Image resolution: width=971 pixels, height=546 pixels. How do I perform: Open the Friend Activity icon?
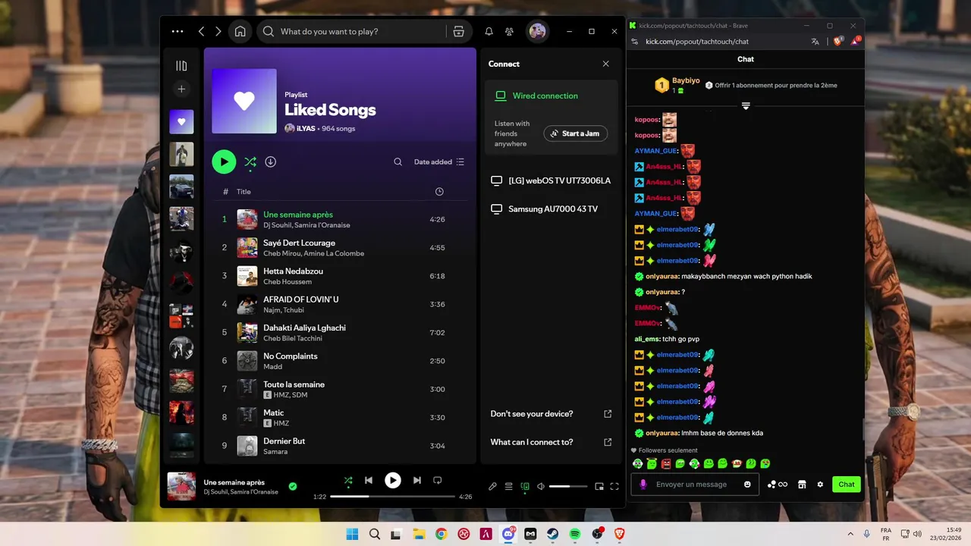509,31
